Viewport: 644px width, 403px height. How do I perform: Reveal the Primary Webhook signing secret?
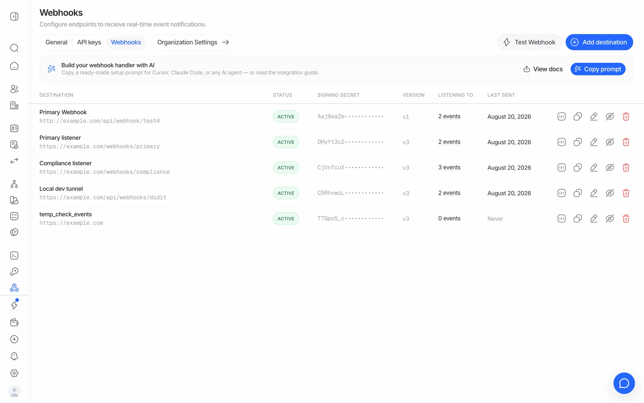pyautogui.click(x=610, y=116)
